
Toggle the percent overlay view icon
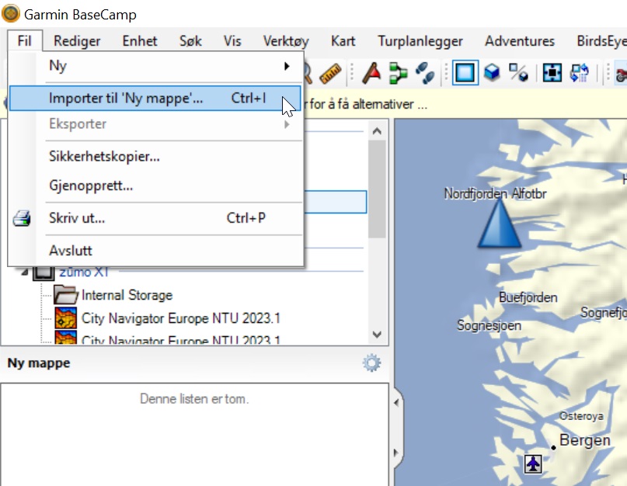point(517,73)
